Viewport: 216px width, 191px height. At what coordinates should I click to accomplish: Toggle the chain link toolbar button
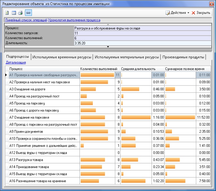28,13
